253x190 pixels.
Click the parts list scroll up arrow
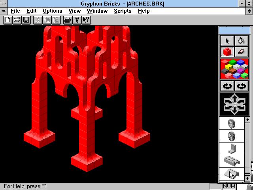click(247, 120)
